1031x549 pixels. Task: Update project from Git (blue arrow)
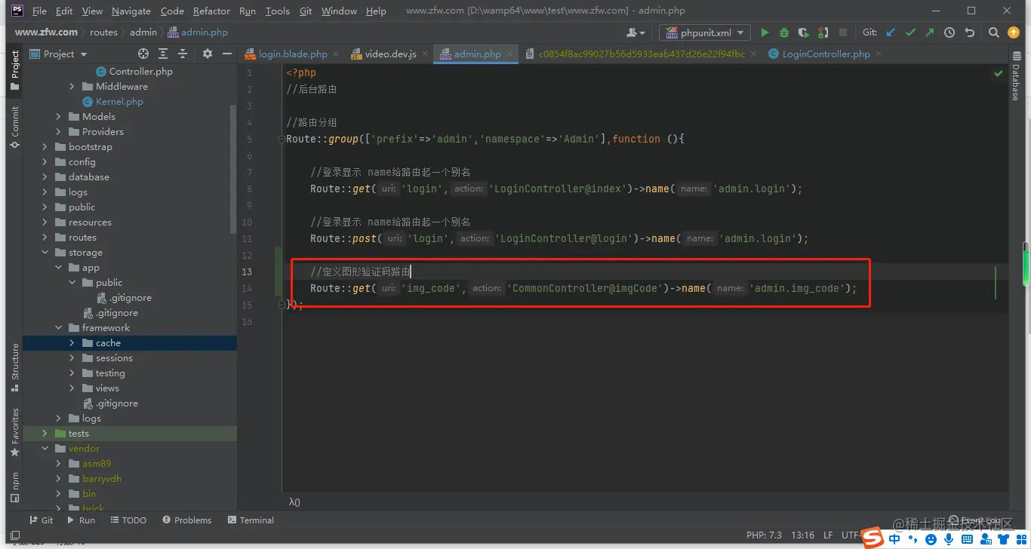coord(891,32)
